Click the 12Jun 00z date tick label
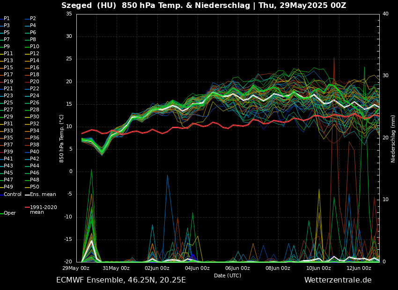 tap(359, 268)
